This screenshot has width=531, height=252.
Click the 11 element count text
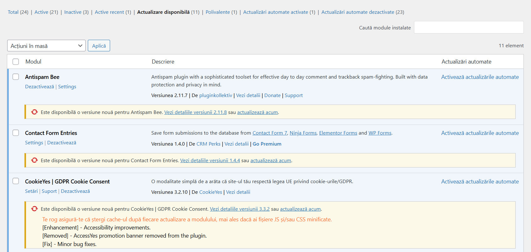(511, 46)
